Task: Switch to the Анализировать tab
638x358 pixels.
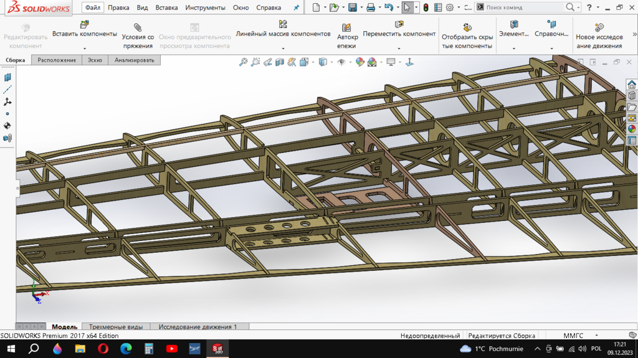Action: pos(135,60)
